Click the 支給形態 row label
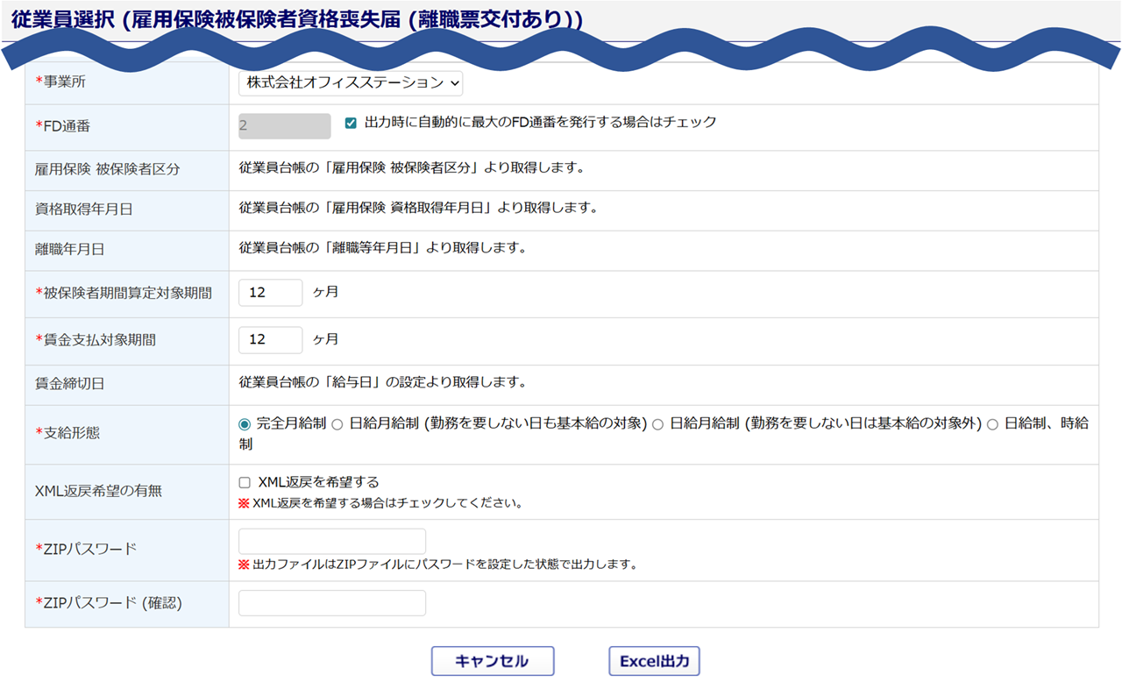This screenshot has width=1122, height=682. [x=72, y=433]
